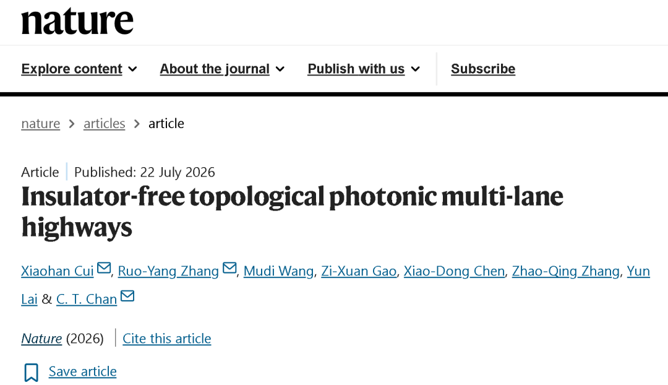
Task: Click the Save article link
Action: coord(83,371)
